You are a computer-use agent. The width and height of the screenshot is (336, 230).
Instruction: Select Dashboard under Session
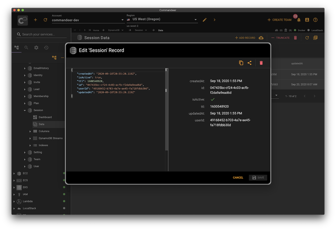(45, 117)
